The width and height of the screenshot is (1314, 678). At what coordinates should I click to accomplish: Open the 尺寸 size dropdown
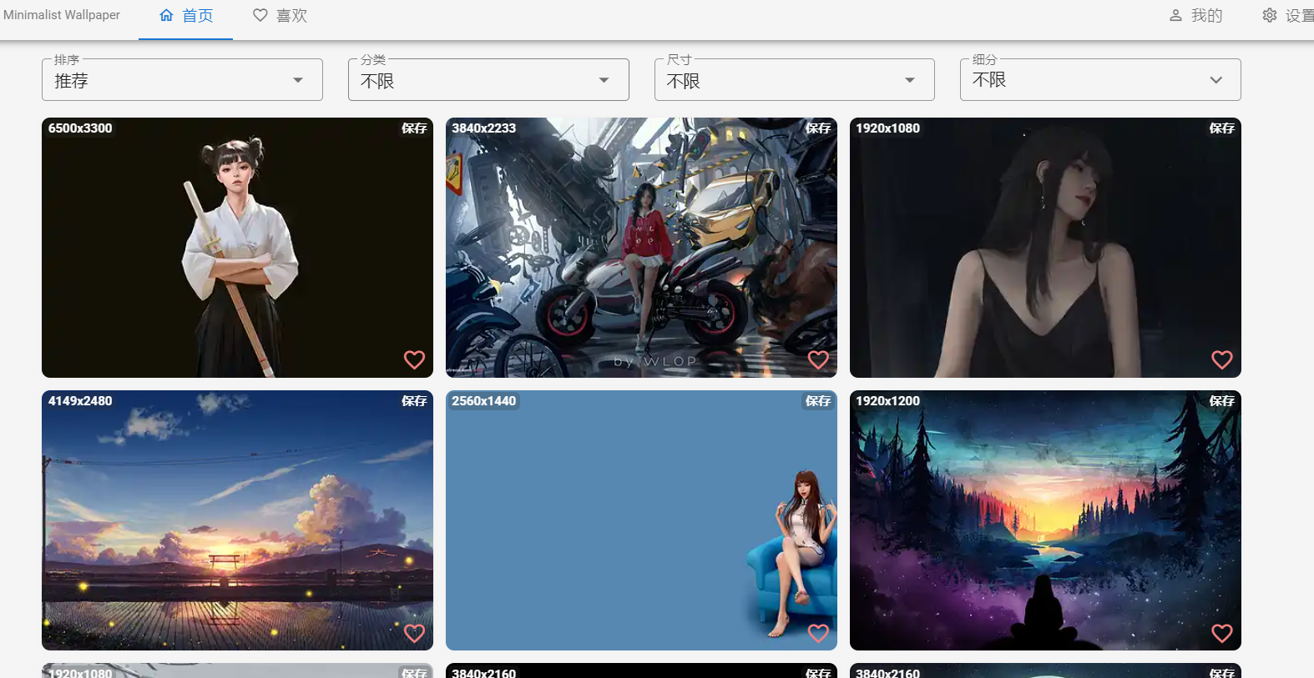pyautogui.click(x=794, y=80)
